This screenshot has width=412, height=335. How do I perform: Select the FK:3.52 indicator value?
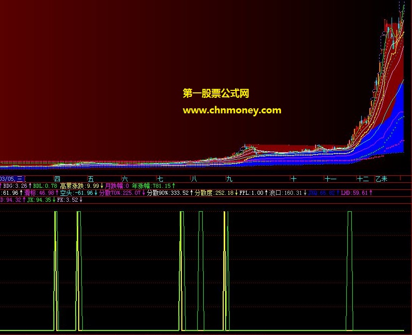pyautogui.click(x=68, y=200)
